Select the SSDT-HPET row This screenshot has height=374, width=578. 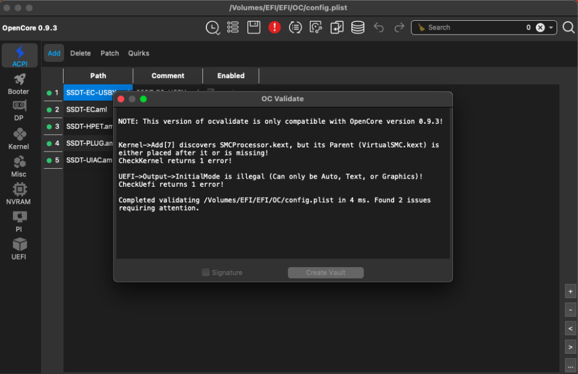[x=88, y=127]
